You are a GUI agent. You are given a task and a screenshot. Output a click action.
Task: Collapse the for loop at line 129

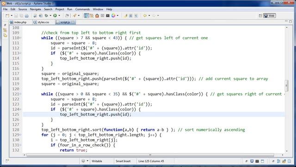(x=20, y=135)
